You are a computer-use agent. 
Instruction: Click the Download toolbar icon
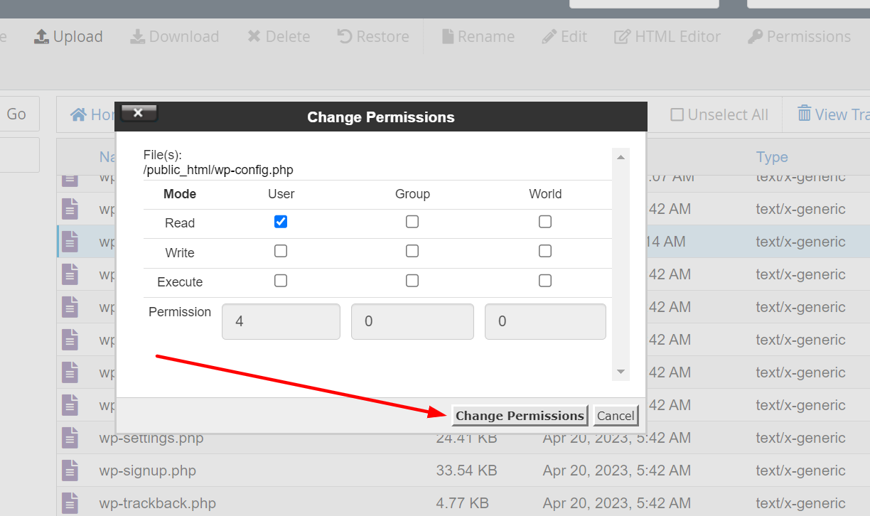tap(174, 36)
